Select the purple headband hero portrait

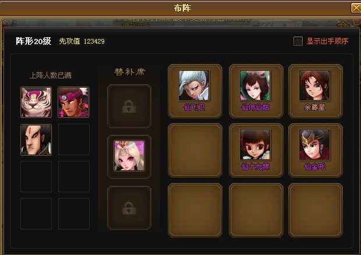click(73, 102)
